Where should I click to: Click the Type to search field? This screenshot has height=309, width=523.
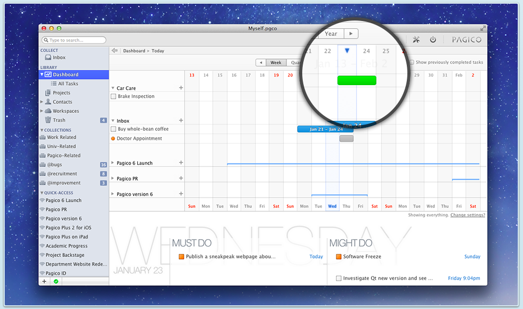(74, 40)
